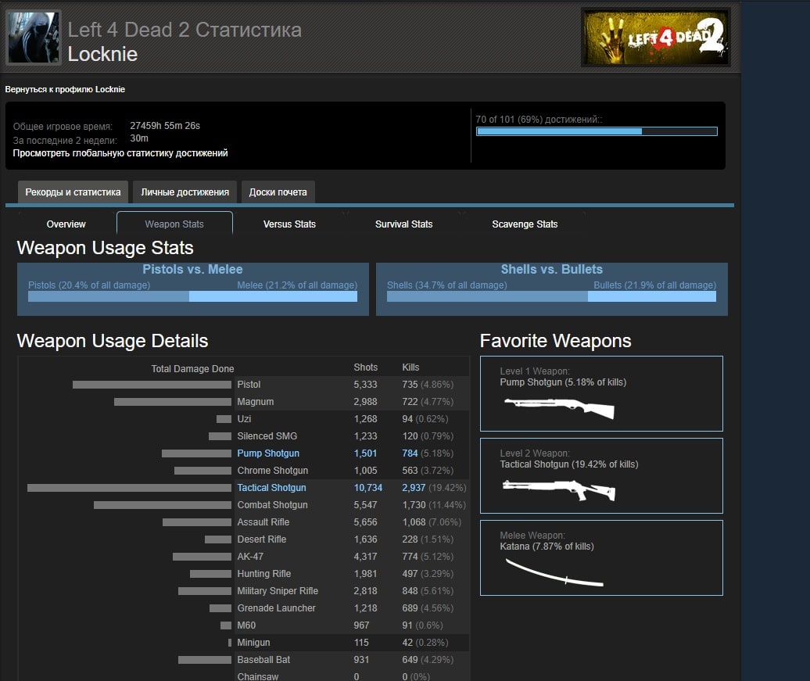Select the Overview sub-tab
This screenshot has height=681, width=810.
pyautogui.click(x=66, y=224)
